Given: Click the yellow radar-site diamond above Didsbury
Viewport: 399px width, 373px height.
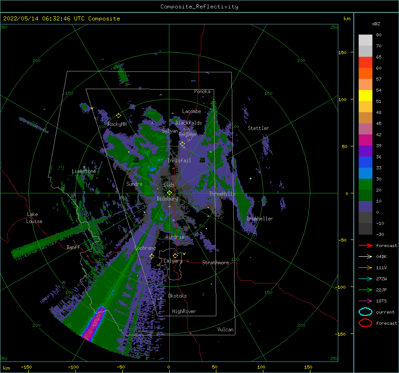Looking at the screenshot, I should [x=169, y=193].
